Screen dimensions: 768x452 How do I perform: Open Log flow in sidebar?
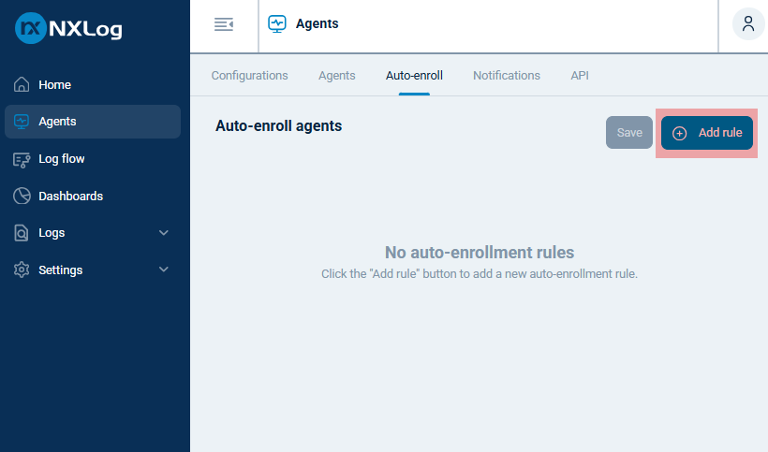coord(92,159)
